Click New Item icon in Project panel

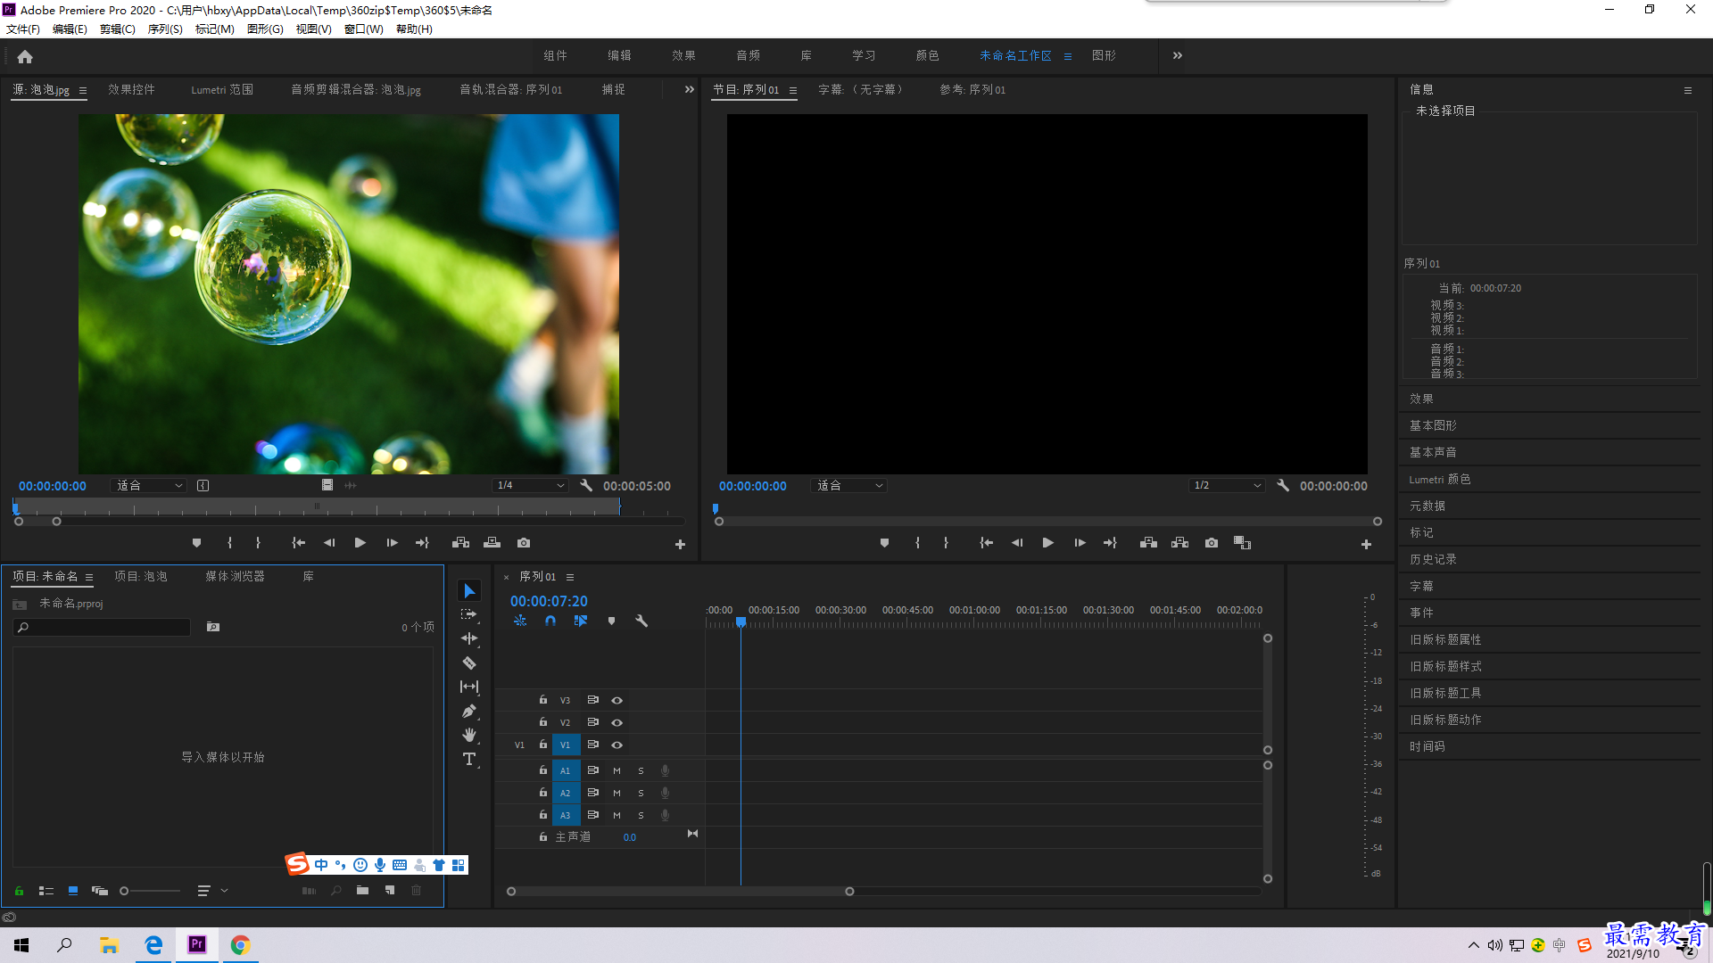tap(390, 890)
